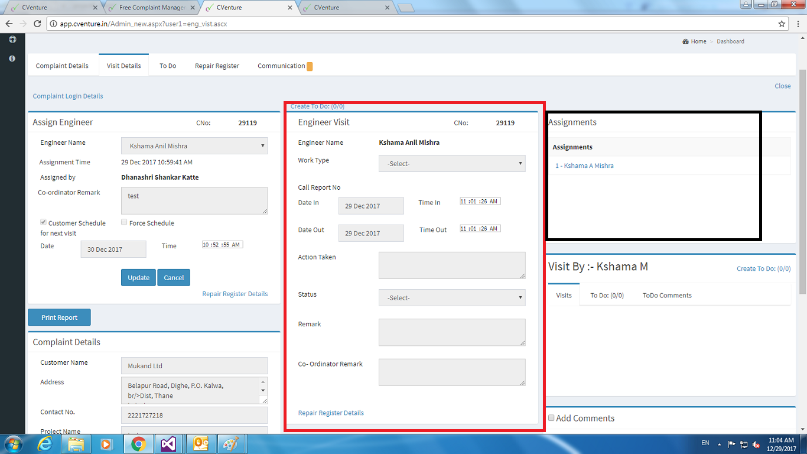The width and height of the screenshot is (807, 454).
Task: Bookmark page with star icon
Action: (x=782, y=24)
